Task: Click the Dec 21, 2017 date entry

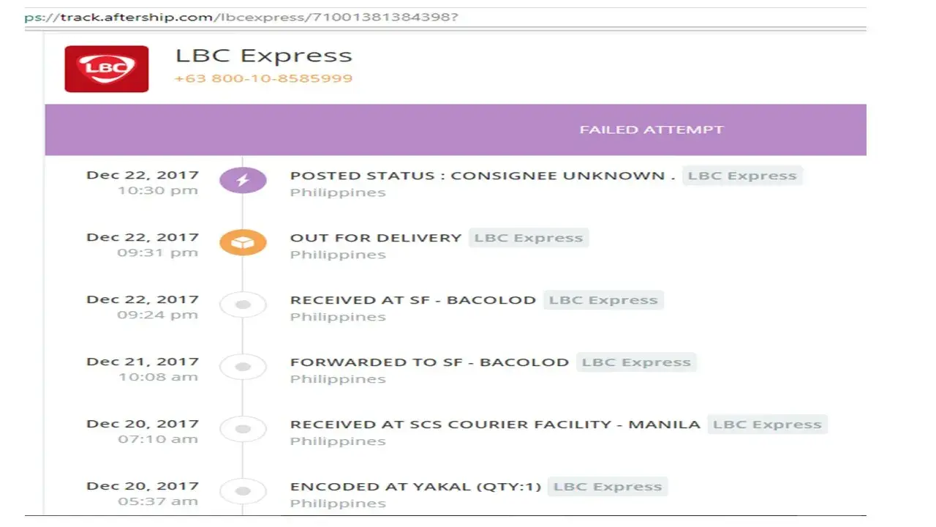Action: [x=143, y=362]
